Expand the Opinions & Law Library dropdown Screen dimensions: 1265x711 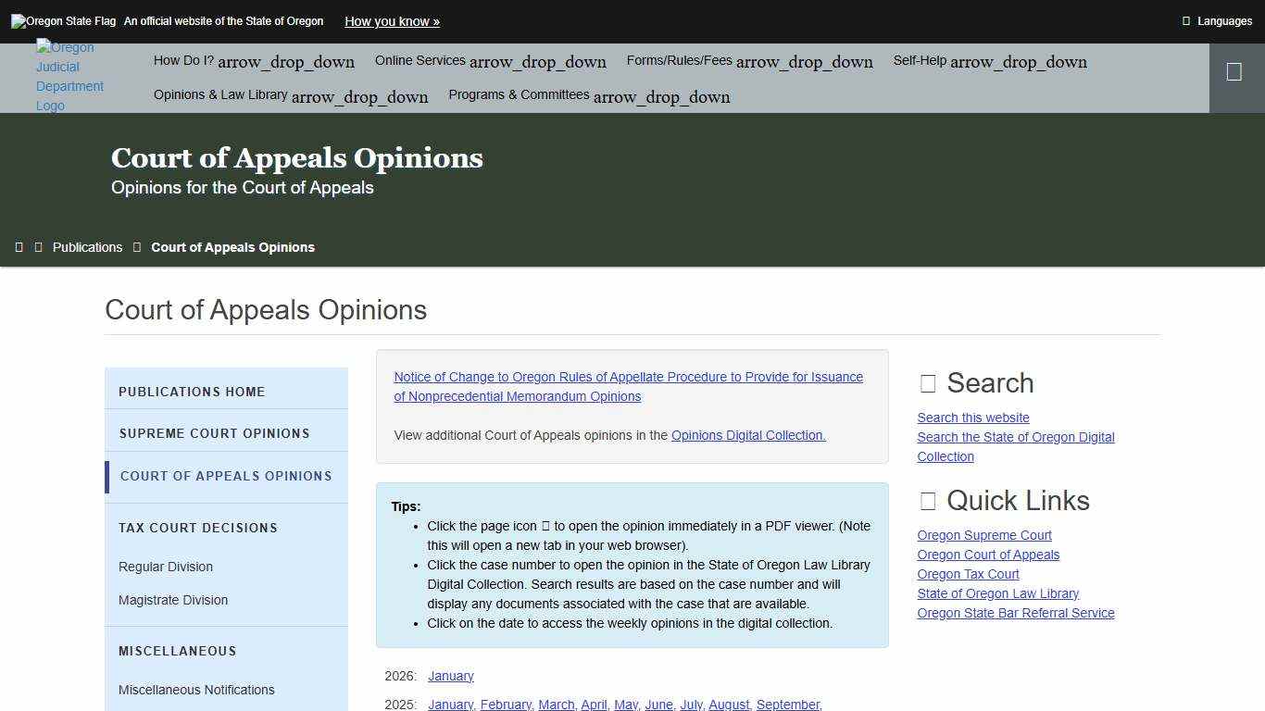[x=291, y=95]
